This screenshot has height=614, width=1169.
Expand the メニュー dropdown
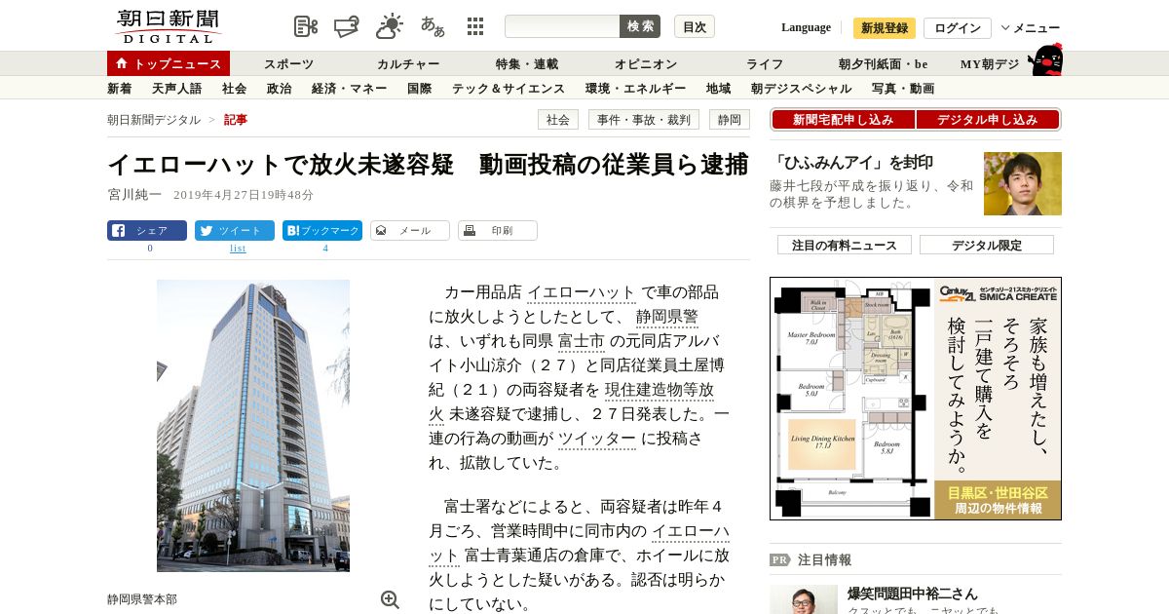[x=1031, y=27]
